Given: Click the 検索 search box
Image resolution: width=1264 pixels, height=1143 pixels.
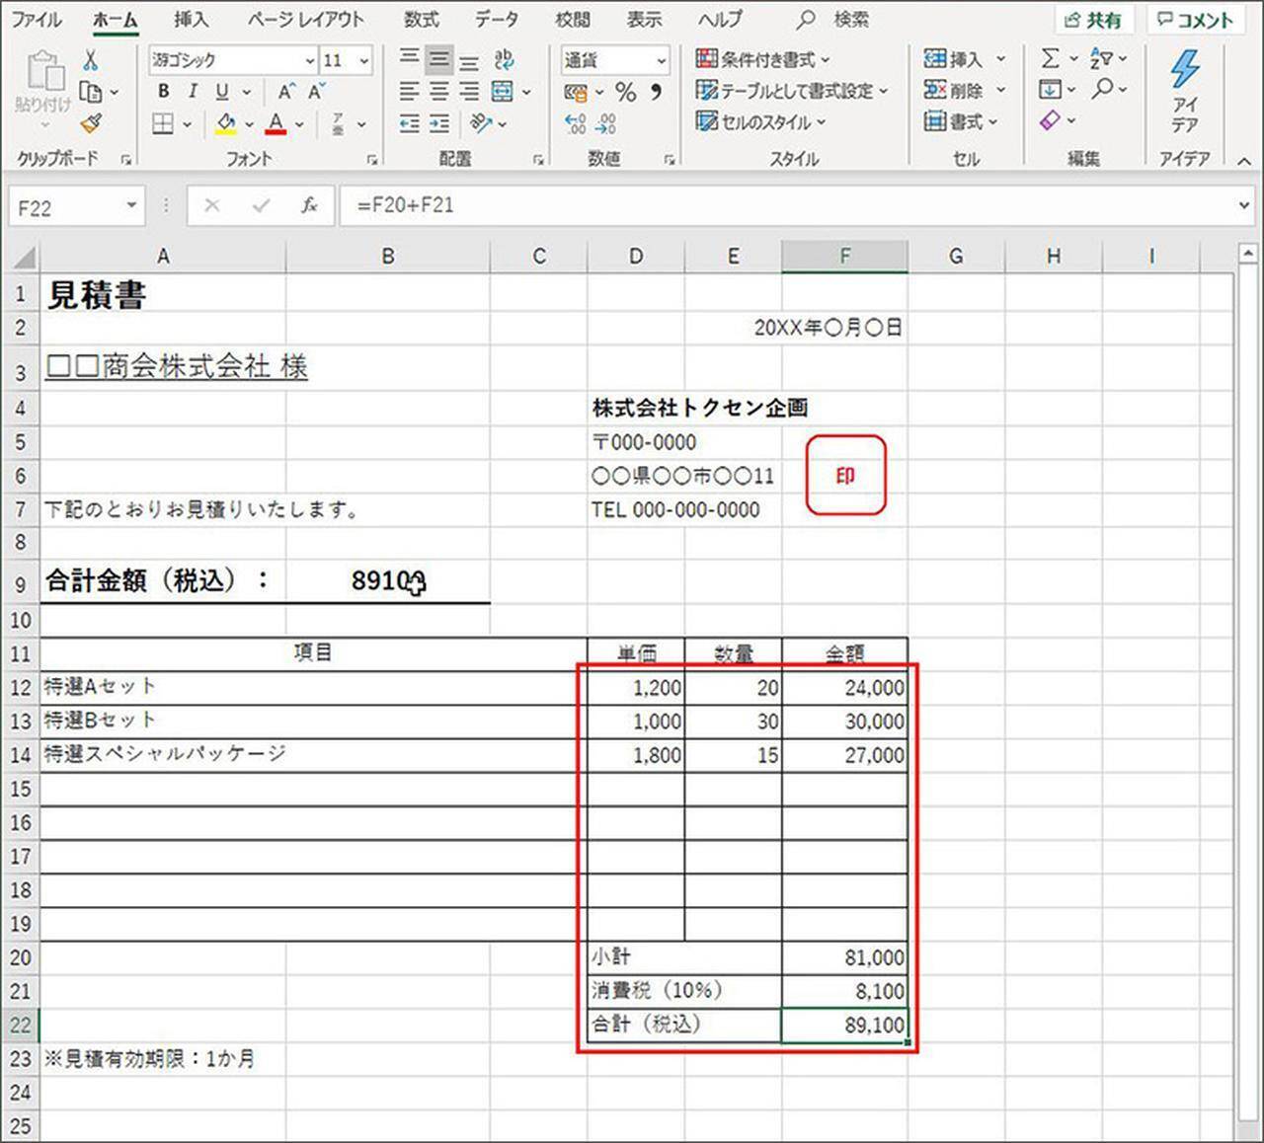Looking at the screenshot, I should point(833,19).
